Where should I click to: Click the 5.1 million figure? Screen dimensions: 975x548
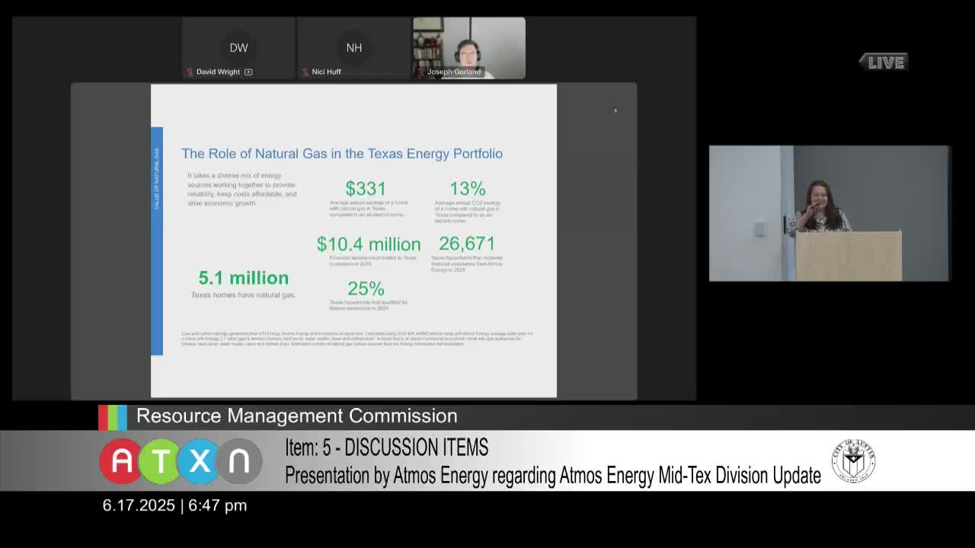point(244,278)
